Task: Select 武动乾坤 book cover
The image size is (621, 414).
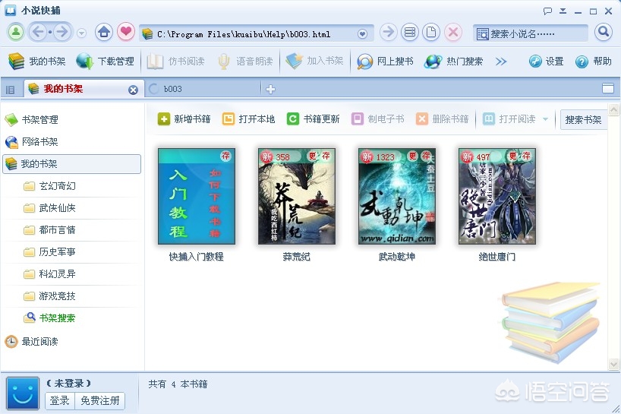Action: tap(397, 197)
